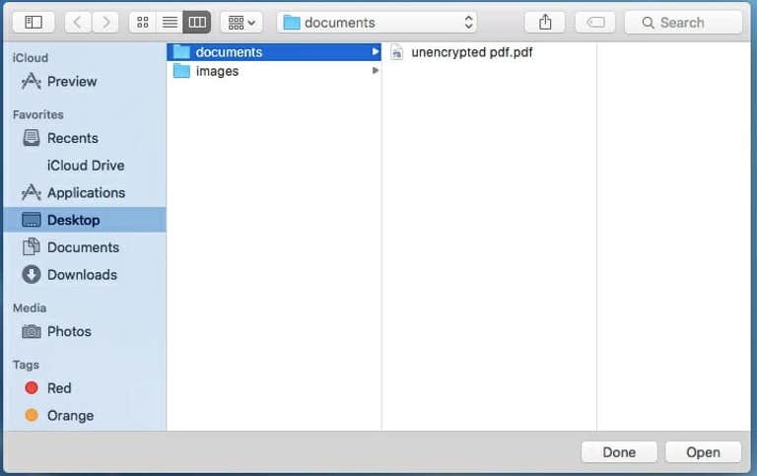Expand the documents folder arrow
The height and width of the screenshot is (476, 757).
coord(376,51)
